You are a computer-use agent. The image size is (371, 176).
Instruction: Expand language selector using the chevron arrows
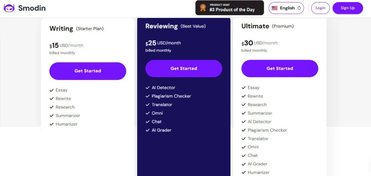299,8
